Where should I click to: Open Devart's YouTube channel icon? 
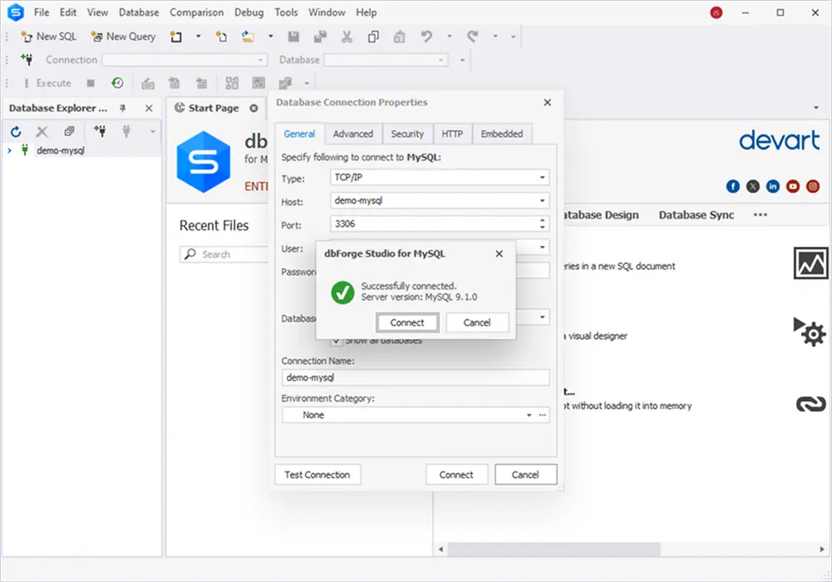coord(793,186)
